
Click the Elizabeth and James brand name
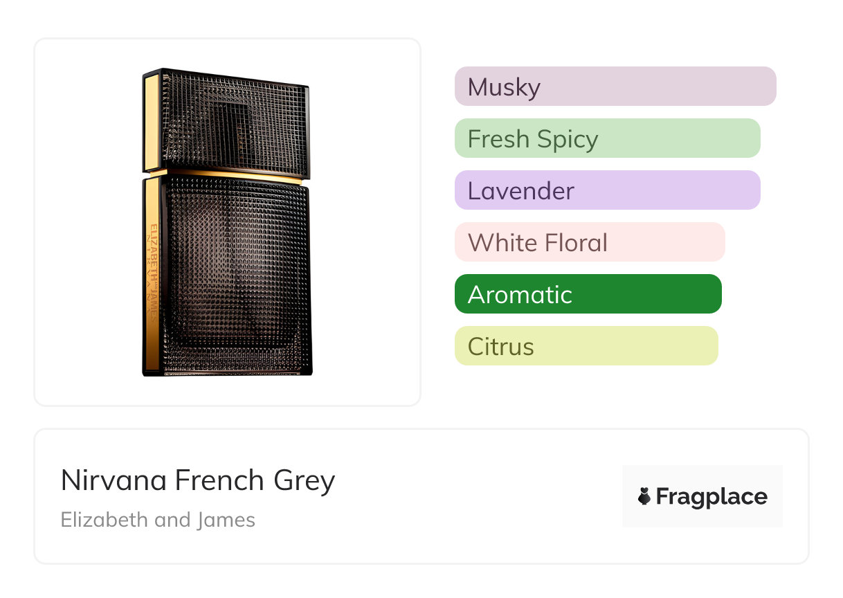pyautogui.click(x=158, y=520)
